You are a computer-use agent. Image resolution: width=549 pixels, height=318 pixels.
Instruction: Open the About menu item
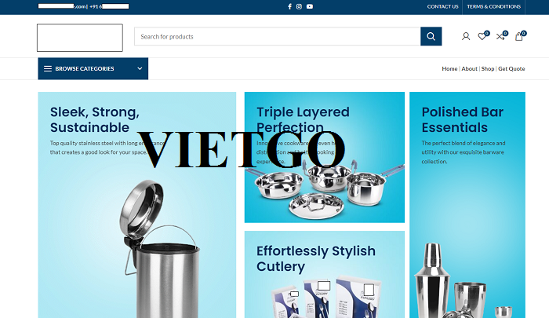[x=469, y=69]
